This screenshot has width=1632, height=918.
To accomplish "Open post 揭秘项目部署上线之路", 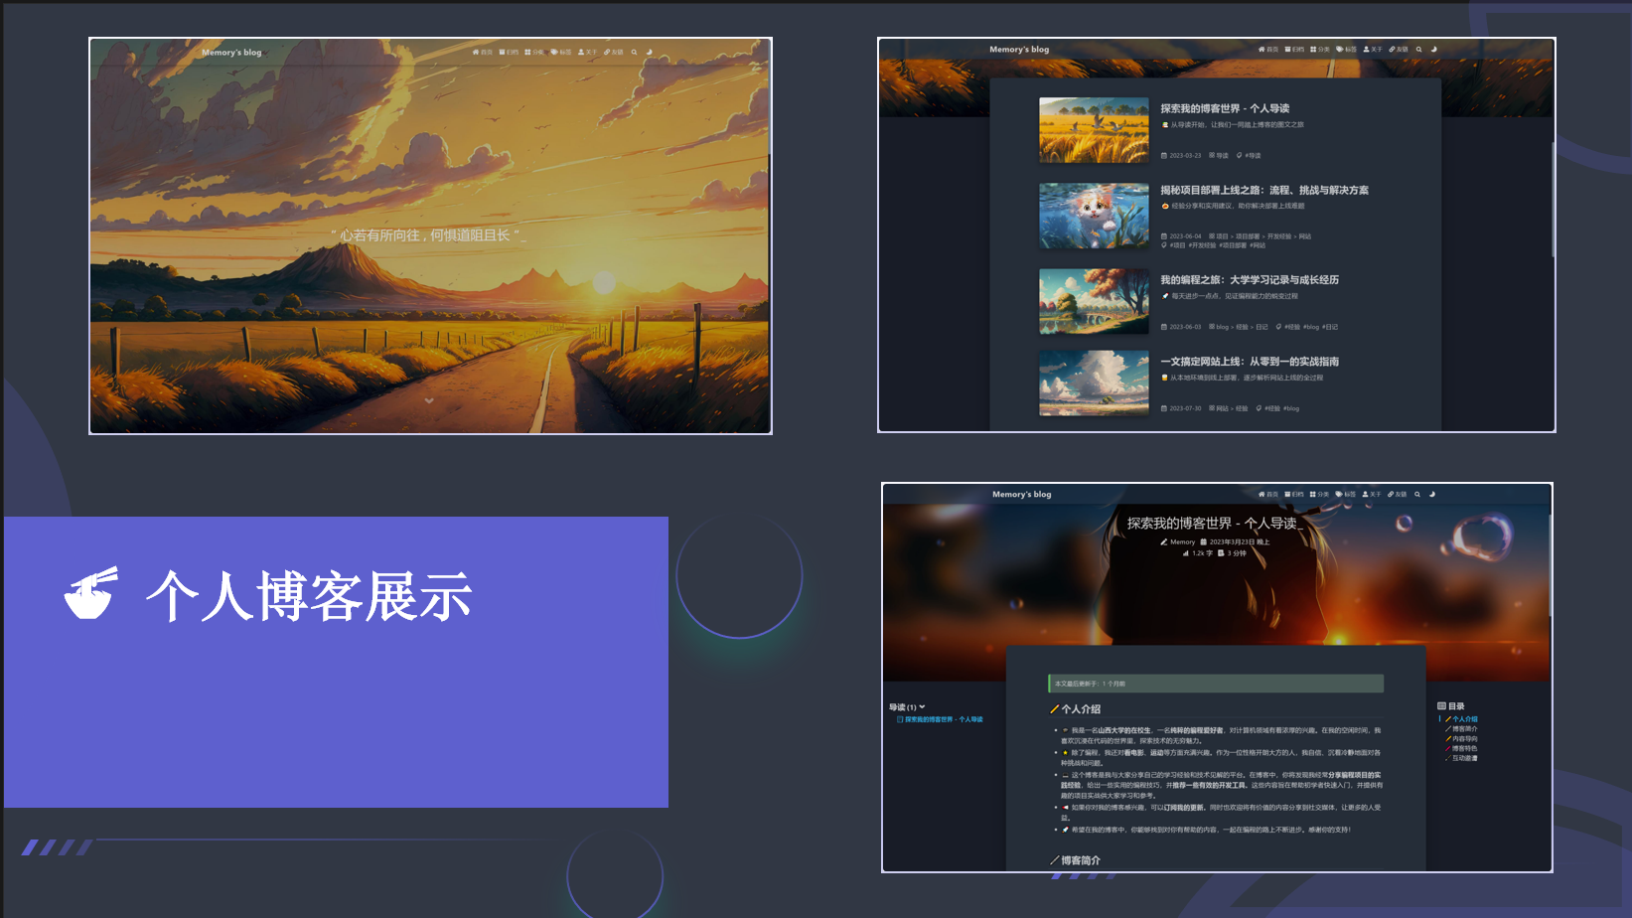I will click(1264, 190).
